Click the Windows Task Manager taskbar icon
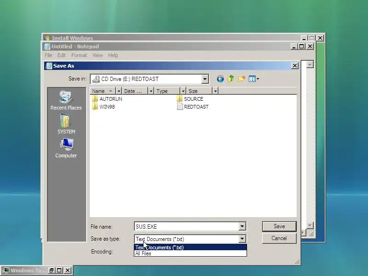This screenshot has width=368, height=276. click(6, 270)
